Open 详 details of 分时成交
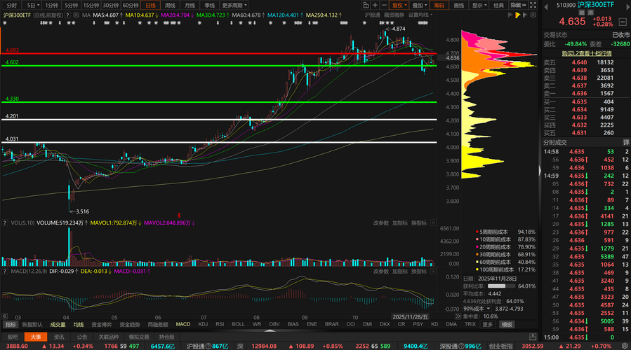Screen dimensions: 631x350 point(626,143)
